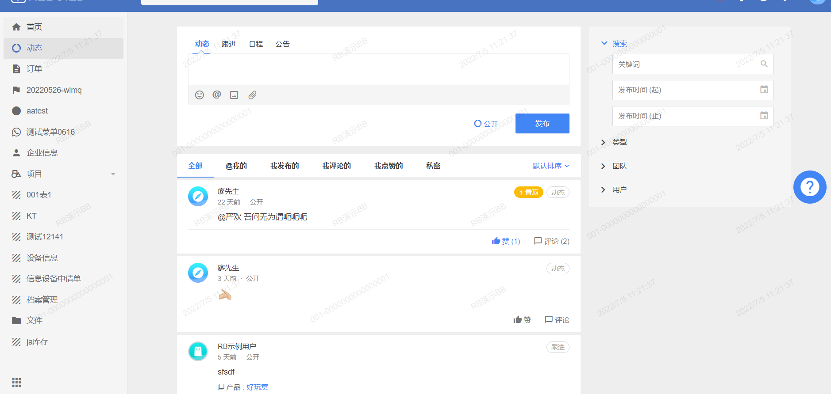The image size is (831, 394).
Task: Click the orange 置顶 badge
Action: (528, 193)
